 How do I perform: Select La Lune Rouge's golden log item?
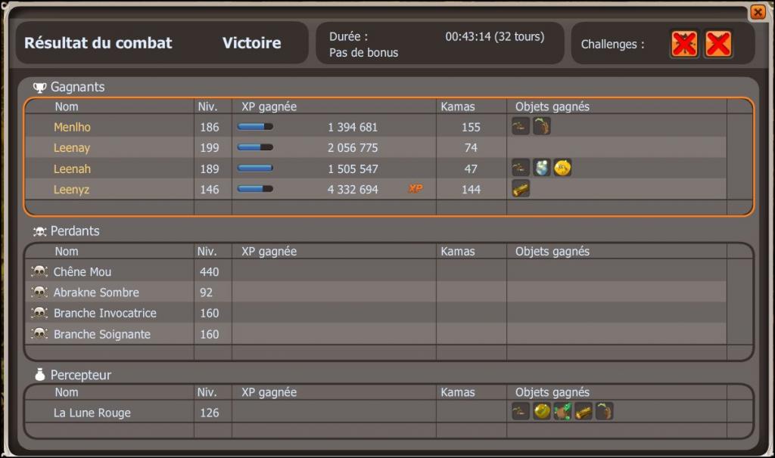(x=584, y=411)
